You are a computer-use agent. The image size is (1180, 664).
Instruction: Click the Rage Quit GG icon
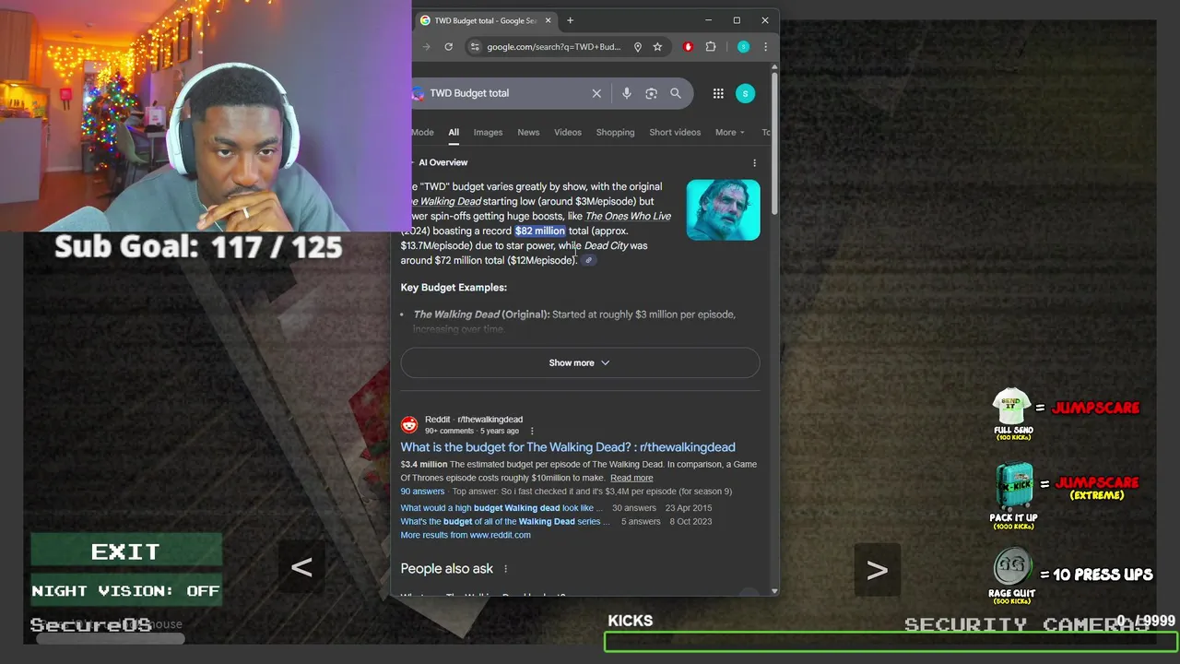[x=1012, y=568]
